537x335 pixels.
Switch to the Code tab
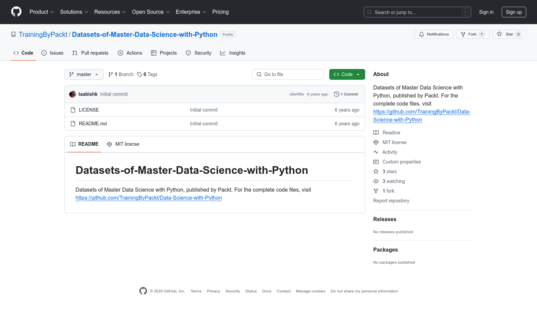pyautogui.click(x=23, y=53)
